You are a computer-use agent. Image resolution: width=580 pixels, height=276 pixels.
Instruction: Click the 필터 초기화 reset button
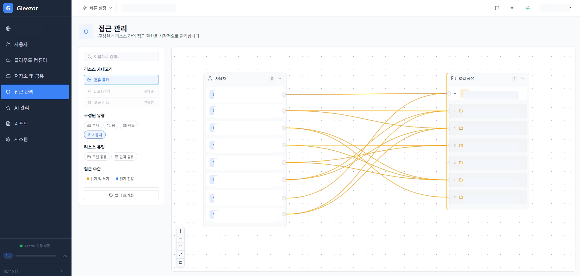point(121,195)
